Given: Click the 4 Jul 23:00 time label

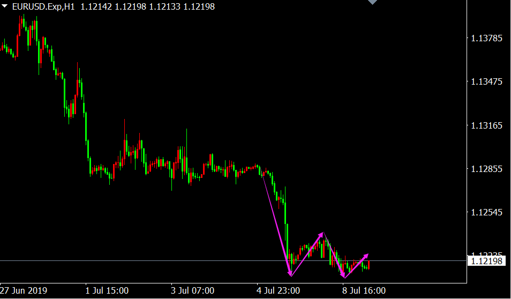Looking at the screenshot, I should pyautogui.click(x=278, y=291).
